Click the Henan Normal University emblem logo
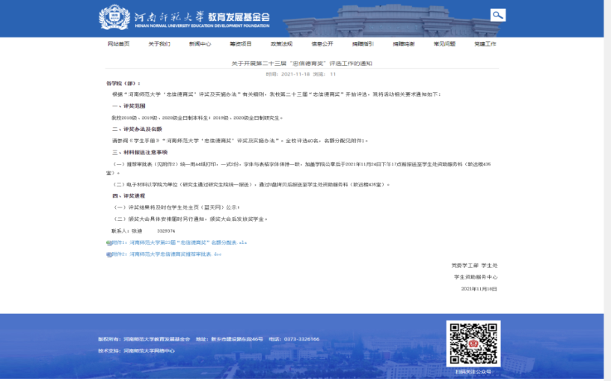Image resolution: width=611 pixels, height=381 pixels. (x=114, y=17)
